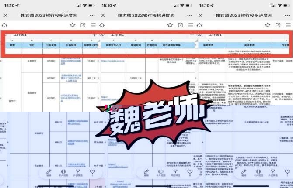The width and height of the screenshot is (293, 188).
Task: Select the 10月16日 deadline cell
Action: [x=98, y=122]
